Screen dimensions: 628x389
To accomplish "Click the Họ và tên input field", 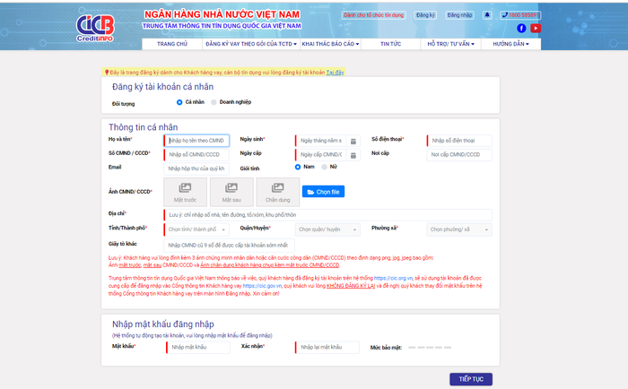I will 196,141.
